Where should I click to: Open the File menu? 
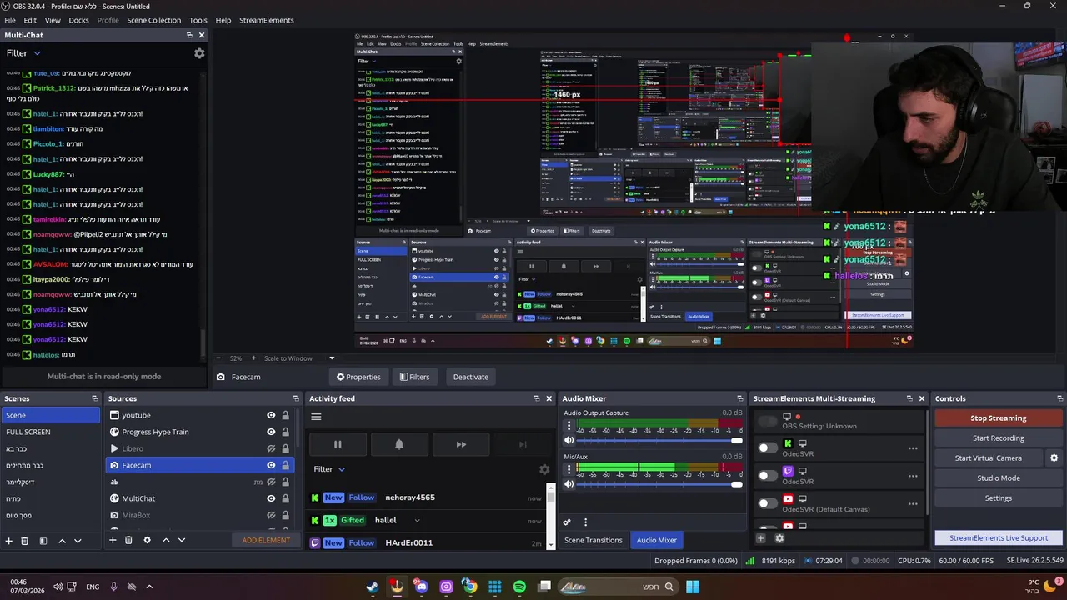tap(10, 20)
